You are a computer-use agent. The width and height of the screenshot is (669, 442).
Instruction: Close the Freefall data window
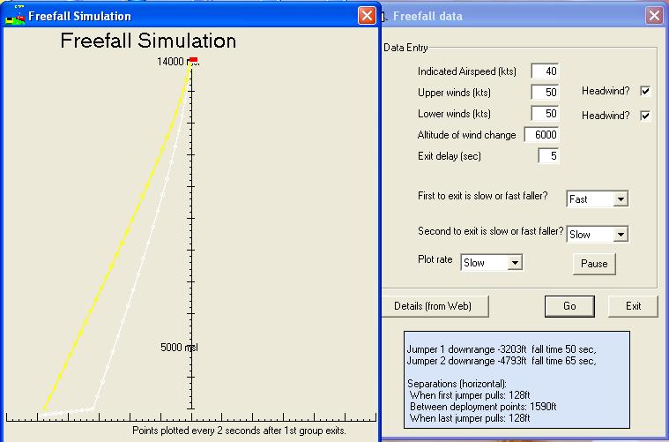[654, 16]
